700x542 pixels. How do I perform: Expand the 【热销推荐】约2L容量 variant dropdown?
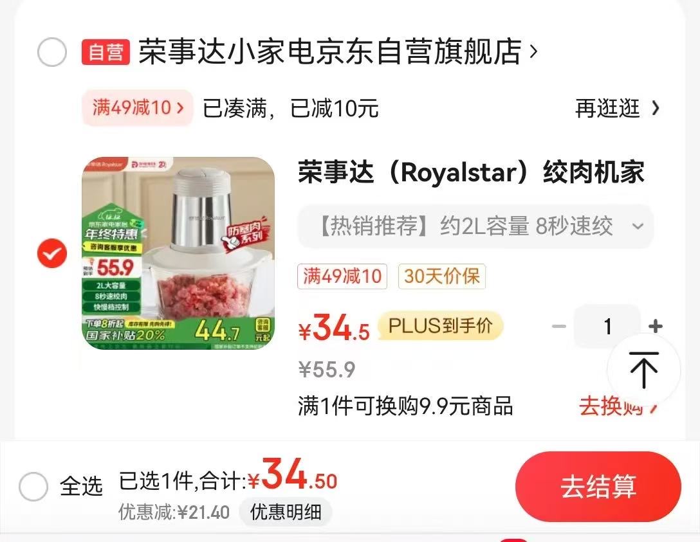tap(476, 226)
